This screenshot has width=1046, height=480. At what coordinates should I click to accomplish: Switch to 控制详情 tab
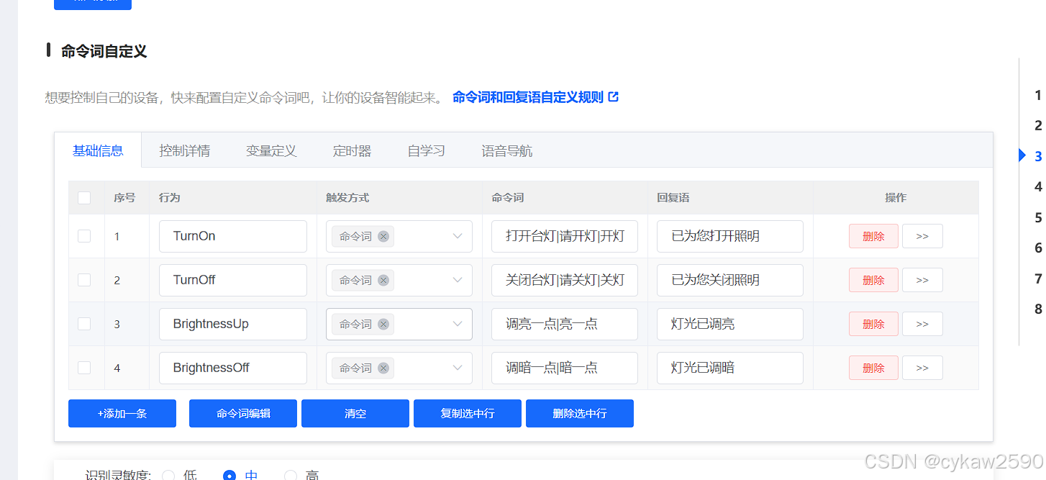(185, 151)
